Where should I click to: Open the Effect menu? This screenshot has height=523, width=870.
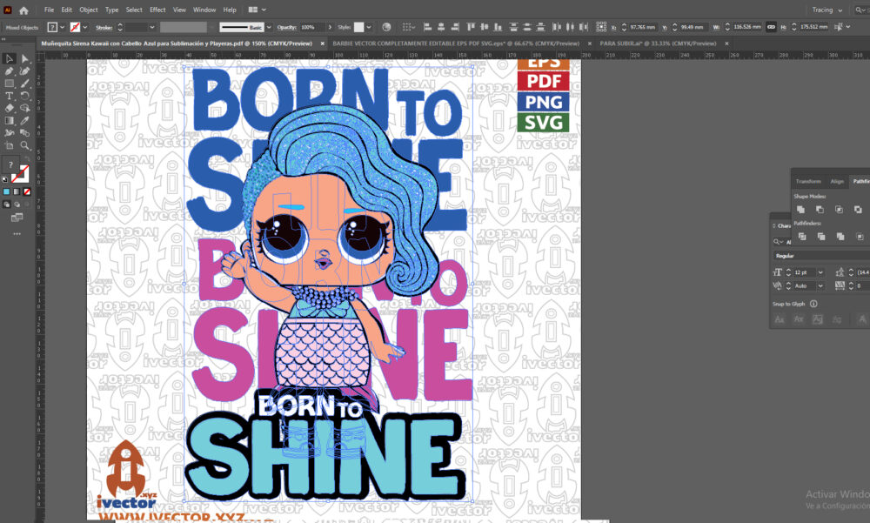(157, 10)
